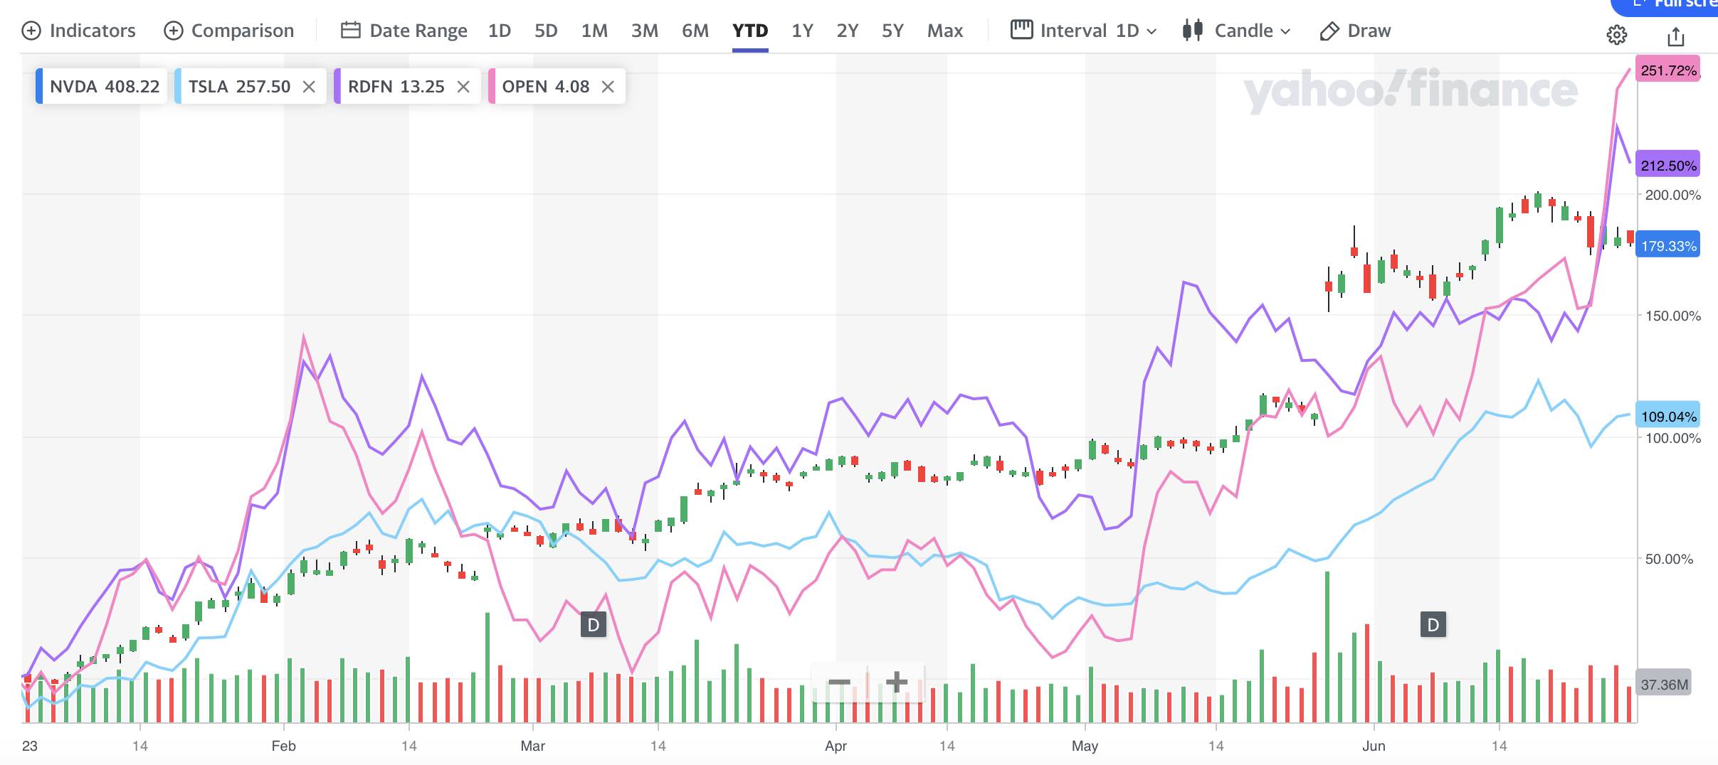1718x765 pixels.
Task: Select the 1D range
Action: coord(500,31)
